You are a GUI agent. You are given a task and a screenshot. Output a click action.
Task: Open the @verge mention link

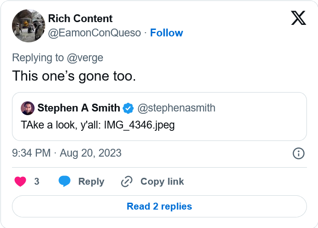click(85, 58)
